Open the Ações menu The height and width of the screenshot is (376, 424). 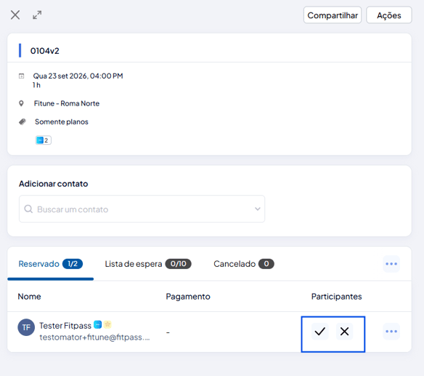coord(389,15)
